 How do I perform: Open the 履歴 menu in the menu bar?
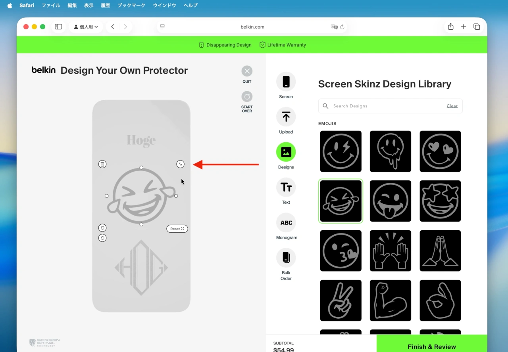105,5
